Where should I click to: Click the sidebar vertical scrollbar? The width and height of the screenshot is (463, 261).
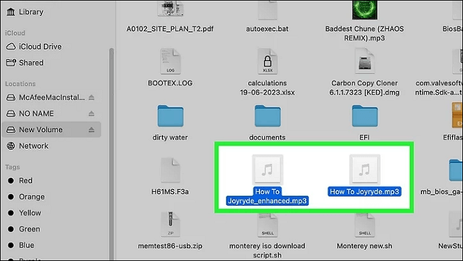(x=112, y=154)
